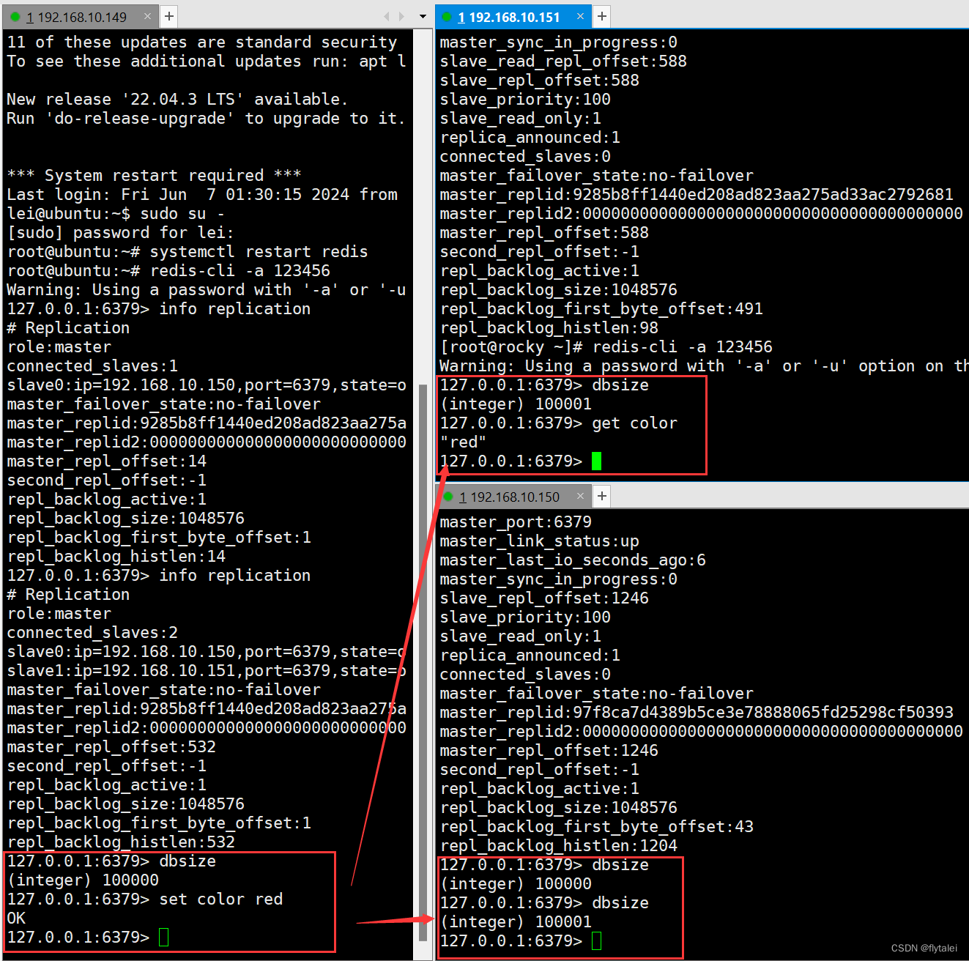Click the 'repl_backlog_histlen:98' line

tap(549, 327)
